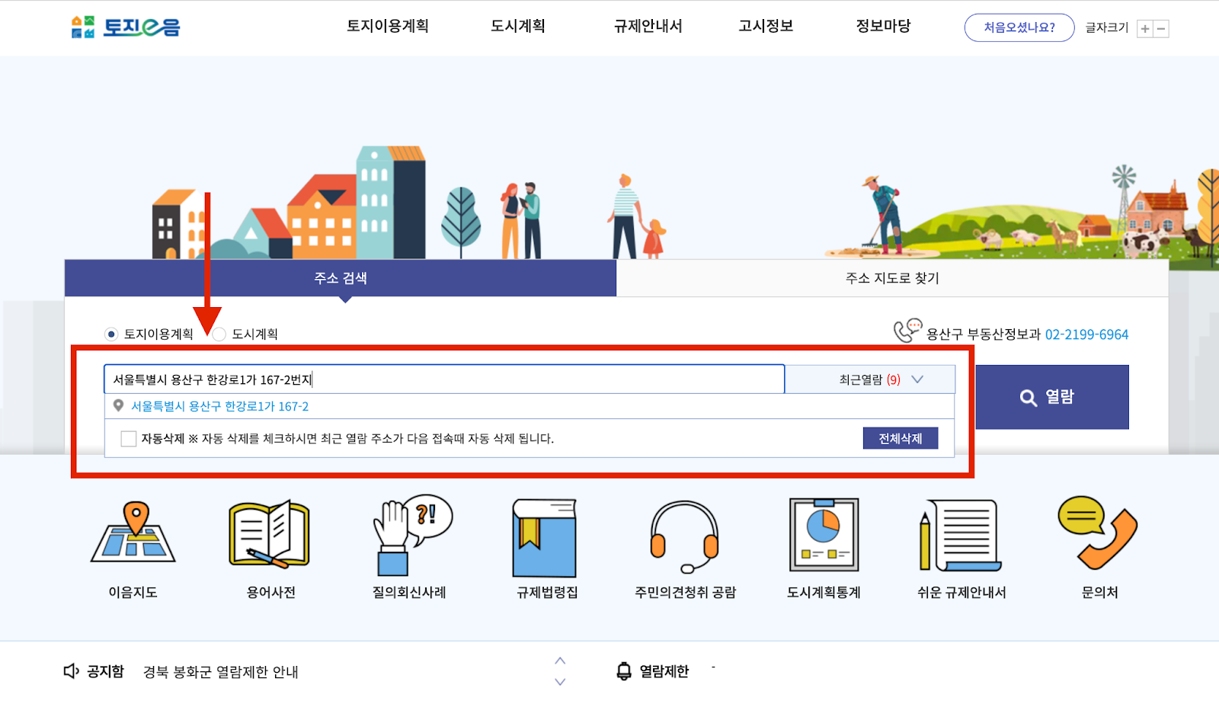Viewport: 1219px width, 701px height.
Task: Click the 열람제한 label
Action: tap(664, 671)
